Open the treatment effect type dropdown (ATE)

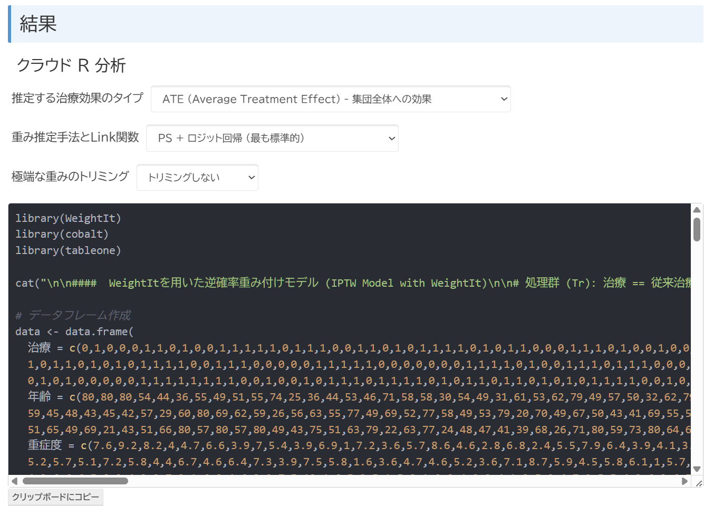330,99
